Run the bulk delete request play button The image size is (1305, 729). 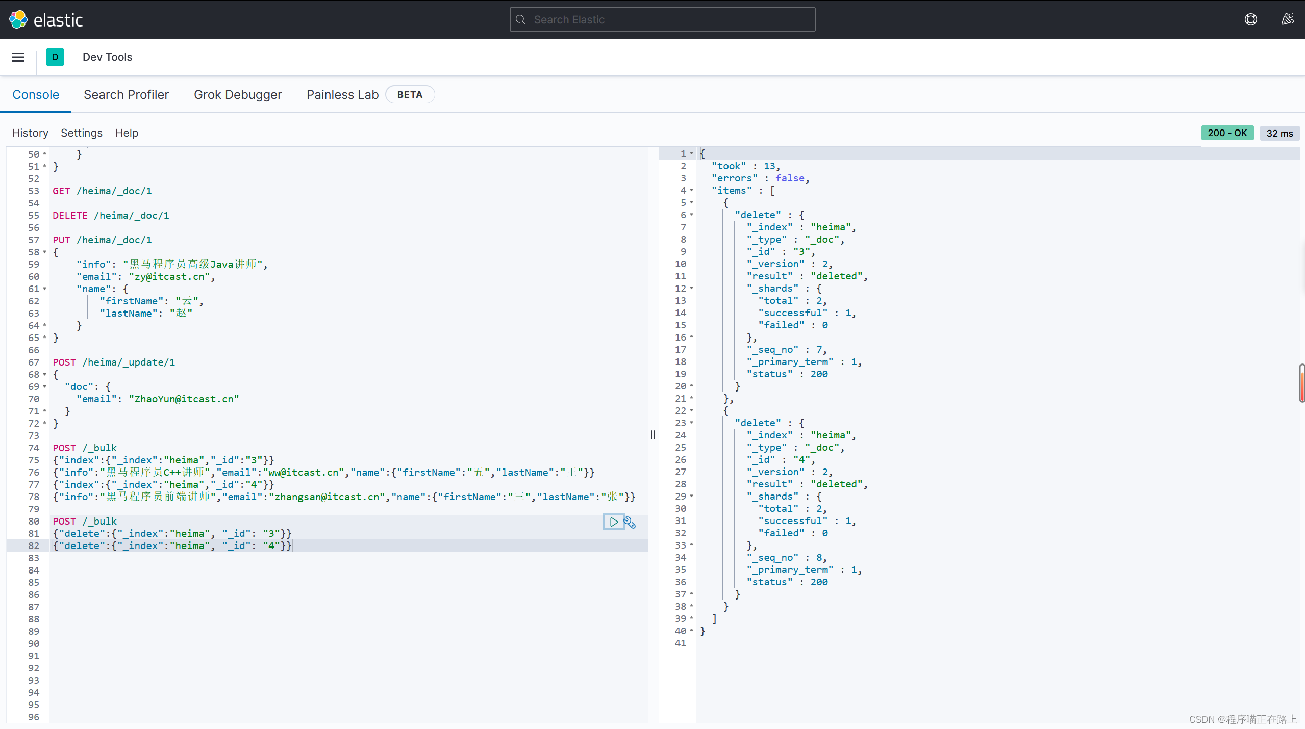(x=614, y=522)
